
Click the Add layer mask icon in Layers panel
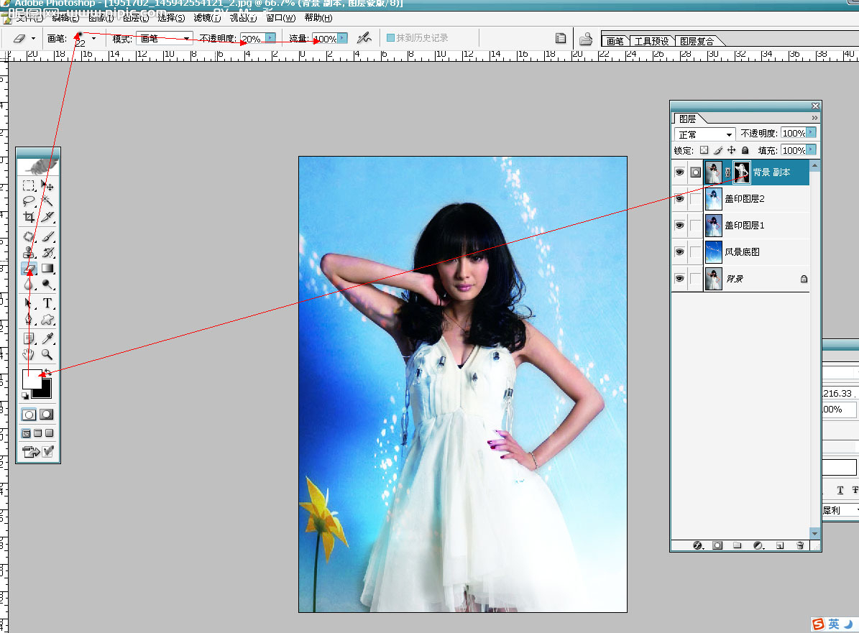(x=717, y=546)
